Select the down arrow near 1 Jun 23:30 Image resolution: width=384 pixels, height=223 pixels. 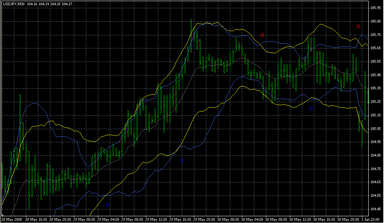click(x=358, y=27)
